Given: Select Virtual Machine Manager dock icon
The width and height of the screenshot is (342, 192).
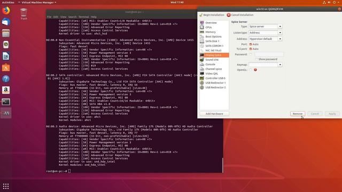Looking at the screenshot, I should point(6,113).
